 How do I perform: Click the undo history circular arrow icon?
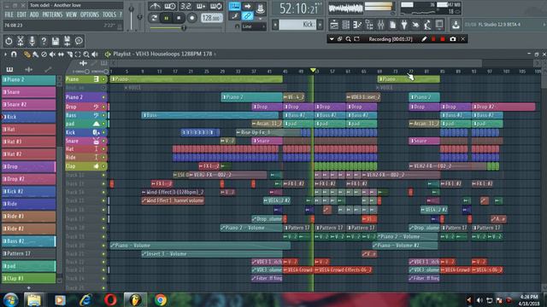9,41
